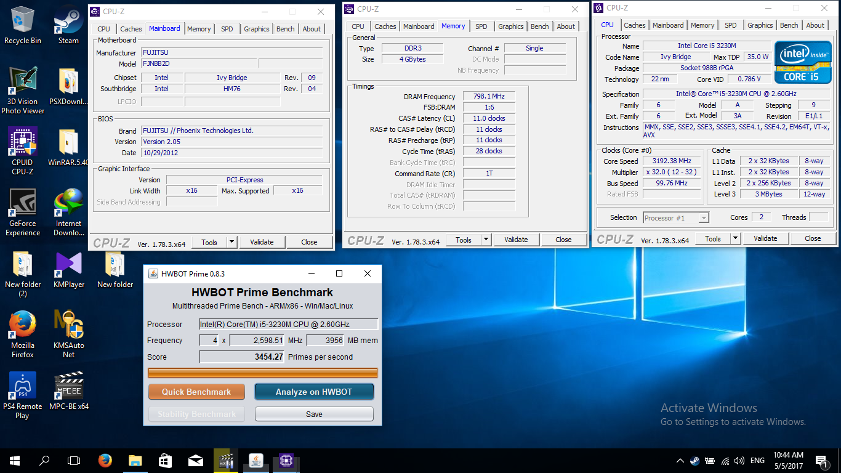The height and width of the screenshot is (473, 841).
Task: Click the Score value 3454.27 field
Action: pos(242,357)
